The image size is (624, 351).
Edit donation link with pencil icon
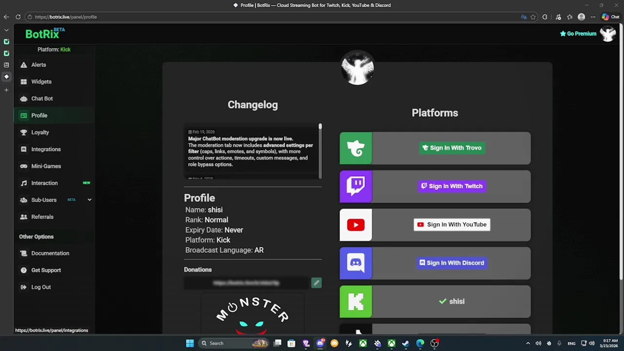point(316,283)
